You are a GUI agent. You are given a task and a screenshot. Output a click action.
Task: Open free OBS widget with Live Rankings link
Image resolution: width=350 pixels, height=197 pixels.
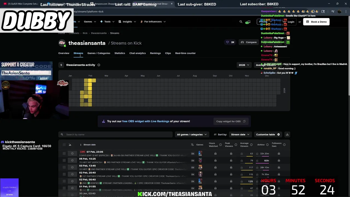click(146, 121)
